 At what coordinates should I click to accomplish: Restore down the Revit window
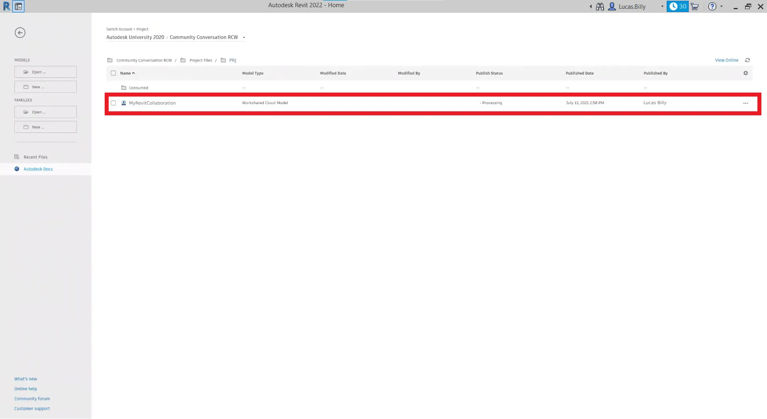(x=748, y=6)
